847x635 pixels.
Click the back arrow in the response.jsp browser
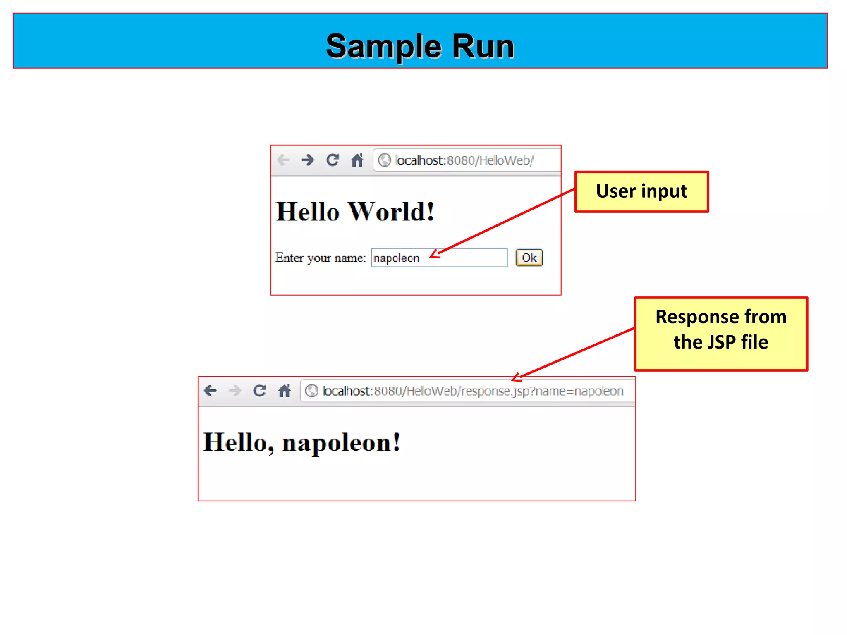click(211, 391)
